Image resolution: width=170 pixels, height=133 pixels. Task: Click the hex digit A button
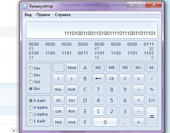point(85,68)
